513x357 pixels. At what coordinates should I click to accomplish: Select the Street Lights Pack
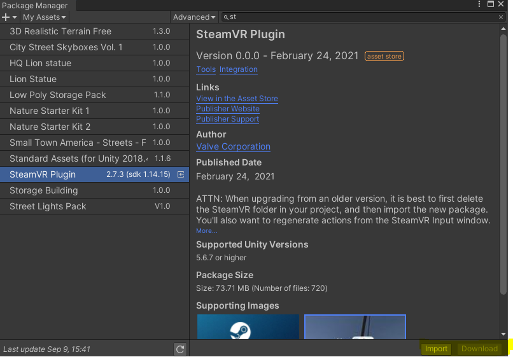click(94, 206)
